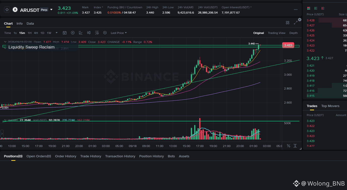
Task: Open chart settings hexagon icon
Action: click(105, 33)
